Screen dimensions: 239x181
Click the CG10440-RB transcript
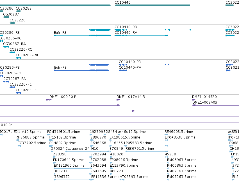[x=153, y=30]
